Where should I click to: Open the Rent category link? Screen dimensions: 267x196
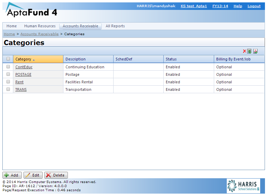pyautogui.click(x=19, y=82)
